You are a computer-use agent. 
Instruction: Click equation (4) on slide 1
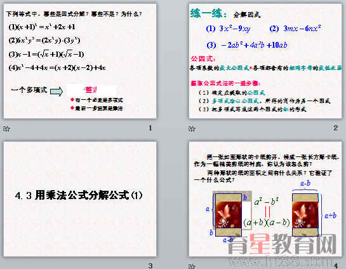click(57, 67)
